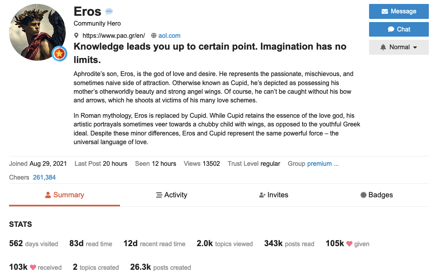Open the aol.com website link
432x280 pixels.
point(169,35)
